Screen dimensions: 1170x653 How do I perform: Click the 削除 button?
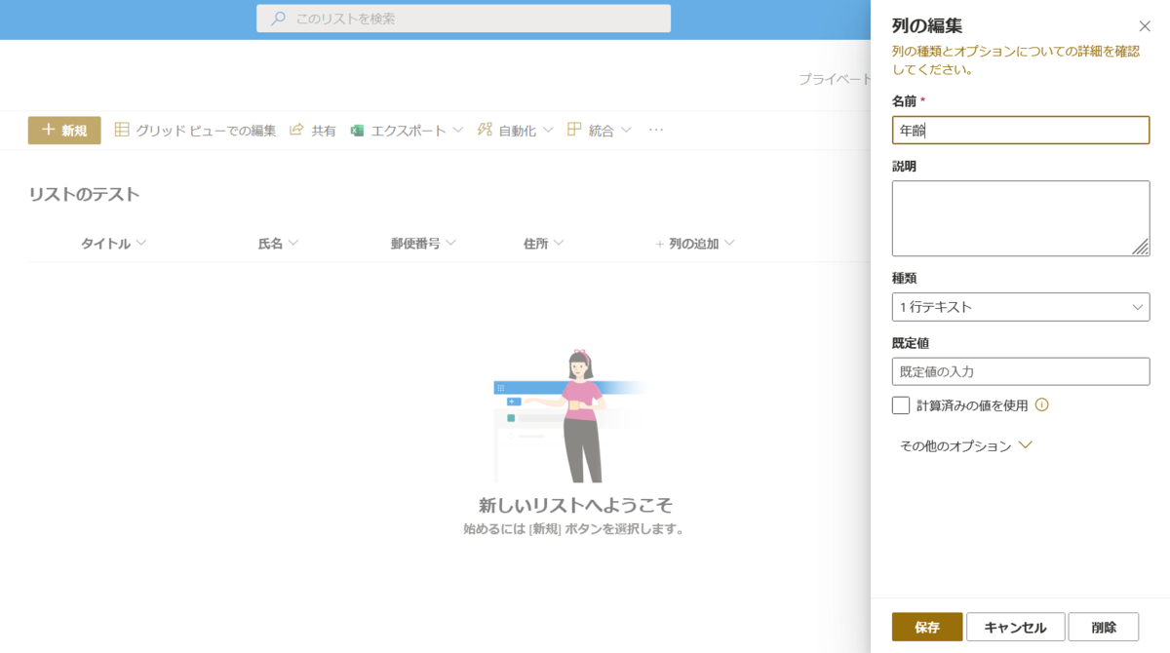1105,627
